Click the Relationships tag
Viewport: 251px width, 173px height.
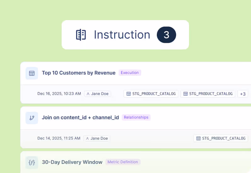pos(136,117)
